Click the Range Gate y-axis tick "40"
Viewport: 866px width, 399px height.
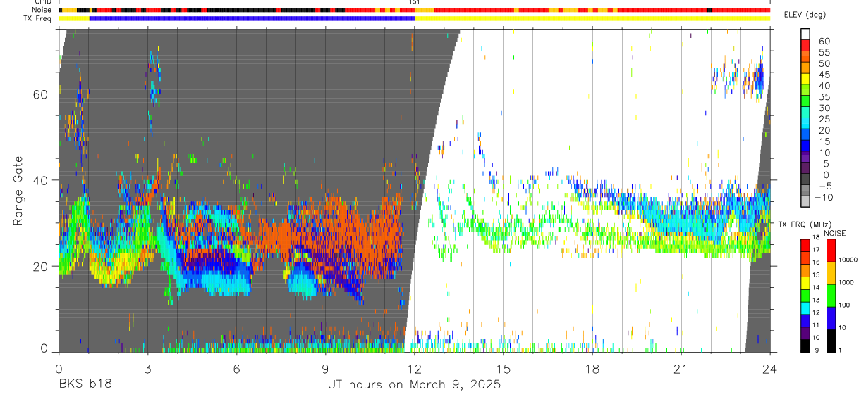[x=41, y=180]
